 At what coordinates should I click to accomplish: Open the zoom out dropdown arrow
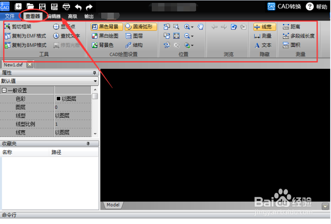click(192, 36)
